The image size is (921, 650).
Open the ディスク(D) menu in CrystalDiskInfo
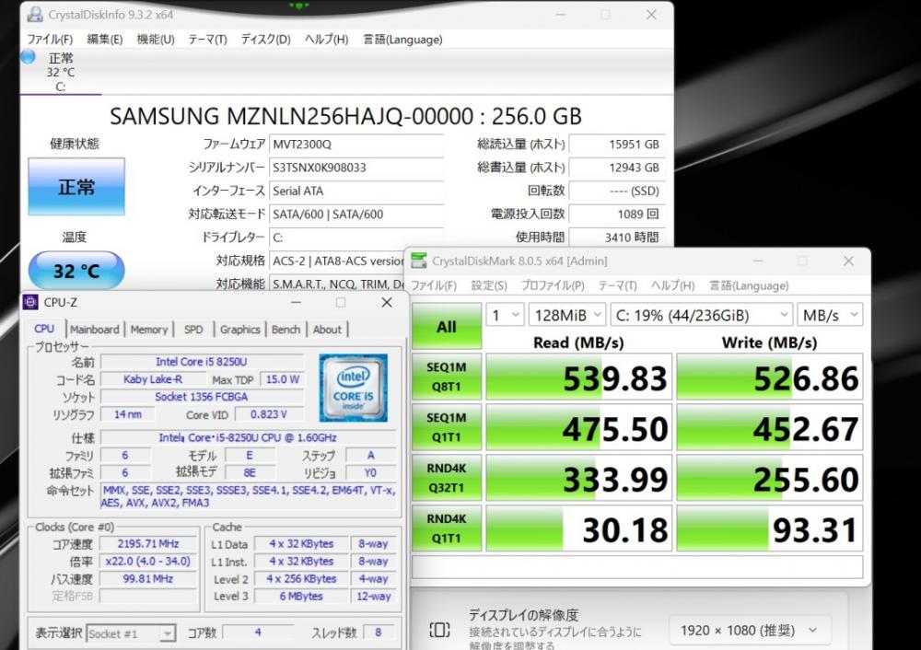265,40
